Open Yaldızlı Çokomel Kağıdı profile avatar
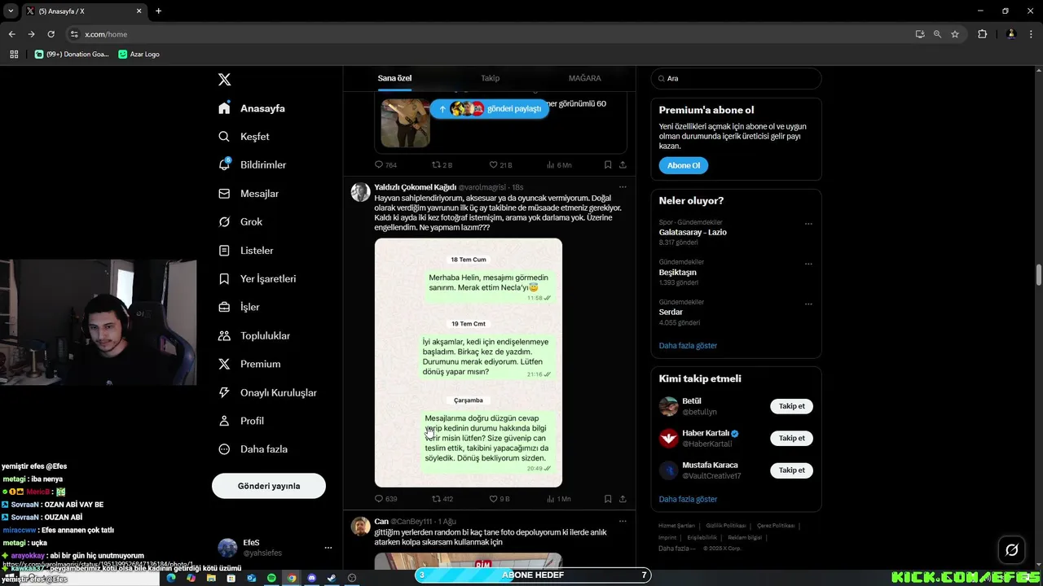1043x586 pixels. coord(360,192)
